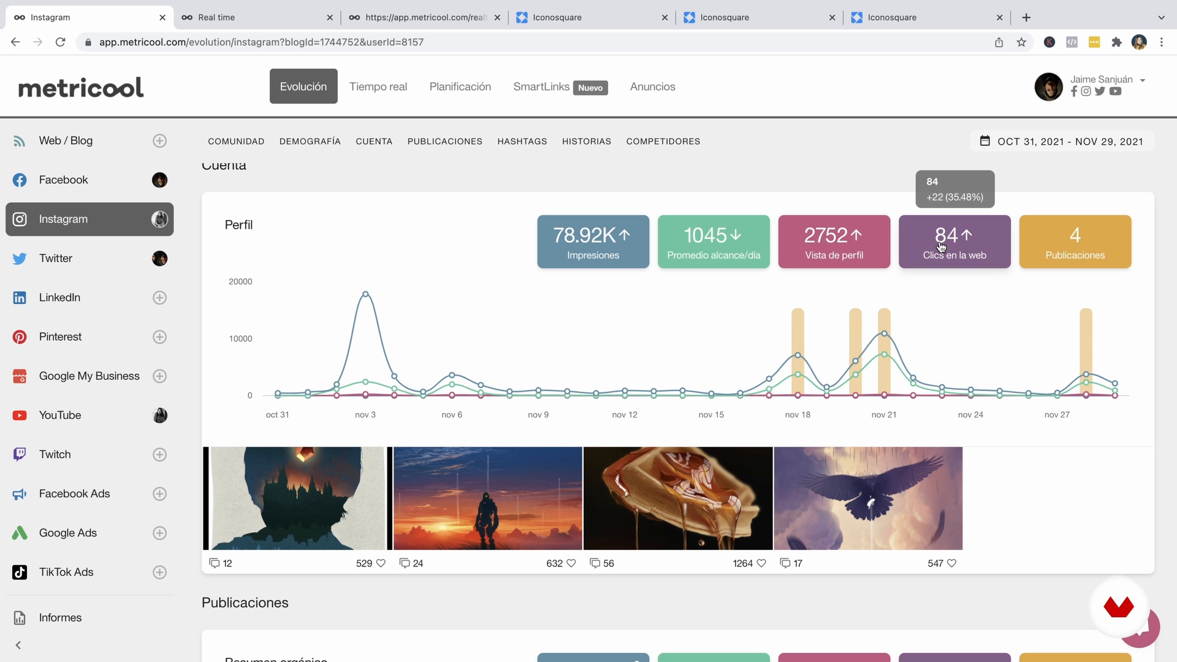Click the Facebook sidebar icon
The image size is (1177, 662).
click(20, 180)
